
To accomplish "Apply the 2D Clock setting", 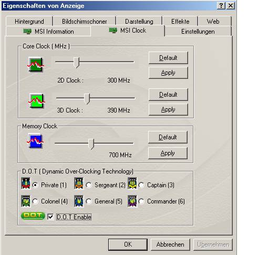I will pyautogui.click(x=168, y=73).
